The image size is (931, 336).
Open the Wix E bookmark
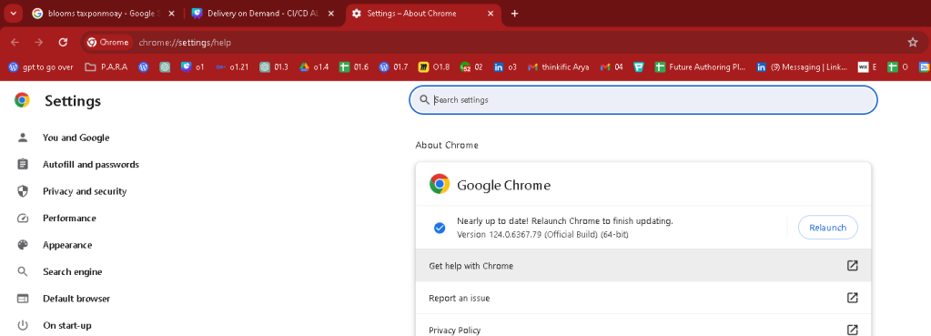[x=867, y=67]
